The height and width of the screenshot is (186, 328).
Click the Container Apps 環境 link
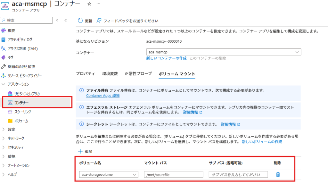pyautogui.click(x=103, y=96)
